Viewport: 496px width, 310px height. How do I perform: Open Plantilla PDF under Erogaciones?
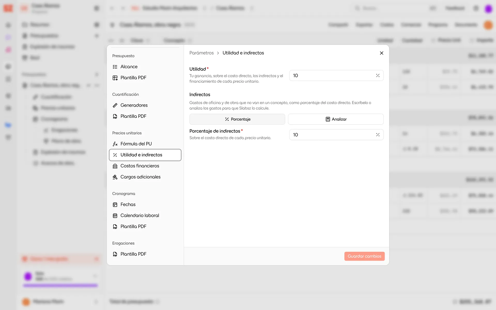(x=145, y=254)
